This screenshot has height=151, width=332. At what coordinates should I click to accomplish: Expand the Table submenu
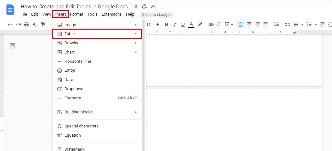click(97, 34)
